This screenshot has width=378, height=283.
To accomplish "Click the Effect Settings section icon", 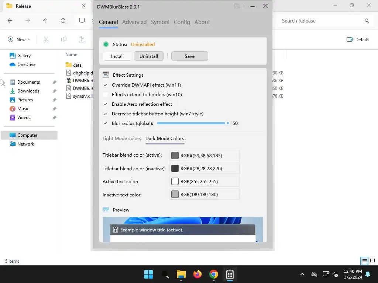I will (106, 75).
